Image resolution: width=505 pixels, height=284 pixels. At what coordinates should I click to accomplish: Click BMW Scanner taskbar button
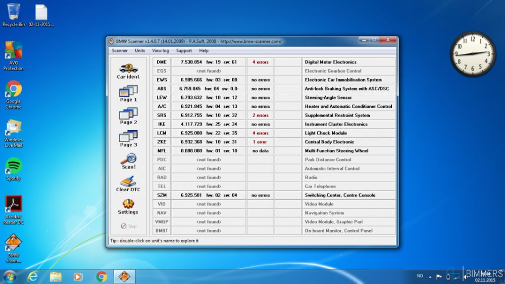click(x=125, y=276)
